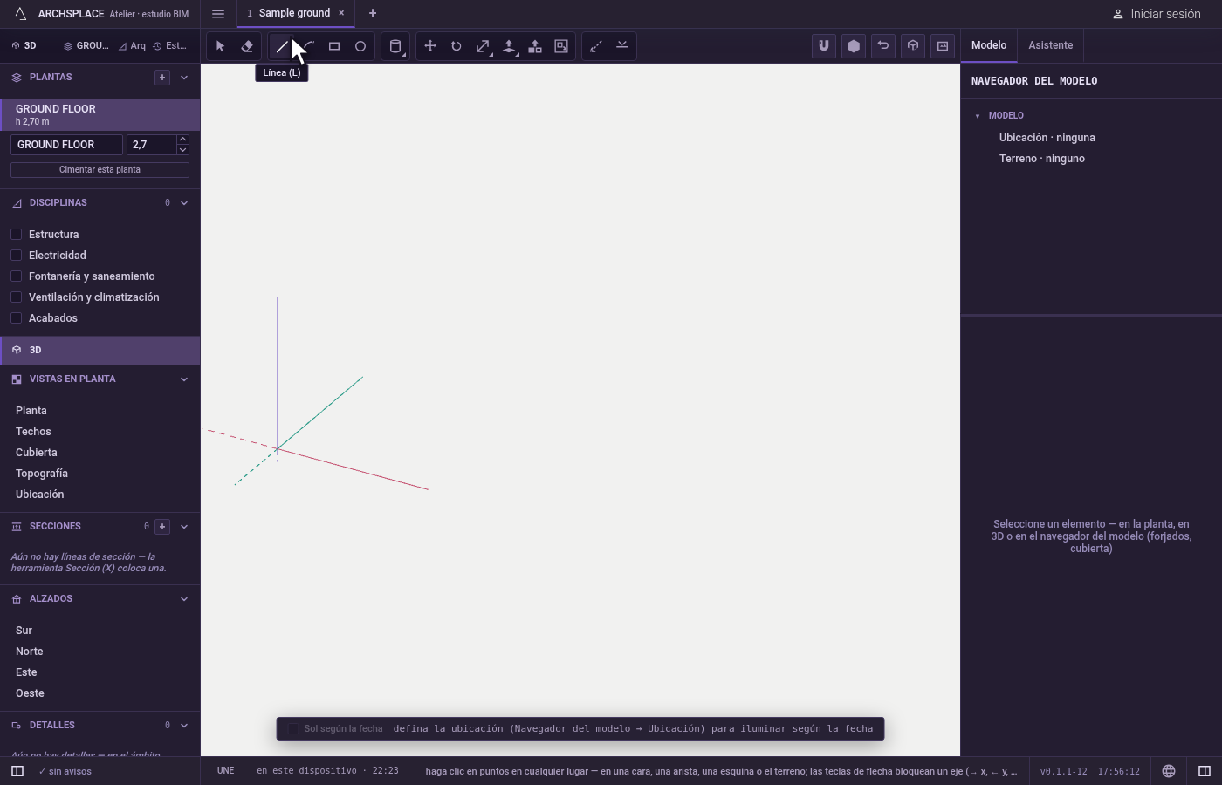Choose the Move tool with crossed arrows
Viewport: 1222px width, 785px height.
430,46
